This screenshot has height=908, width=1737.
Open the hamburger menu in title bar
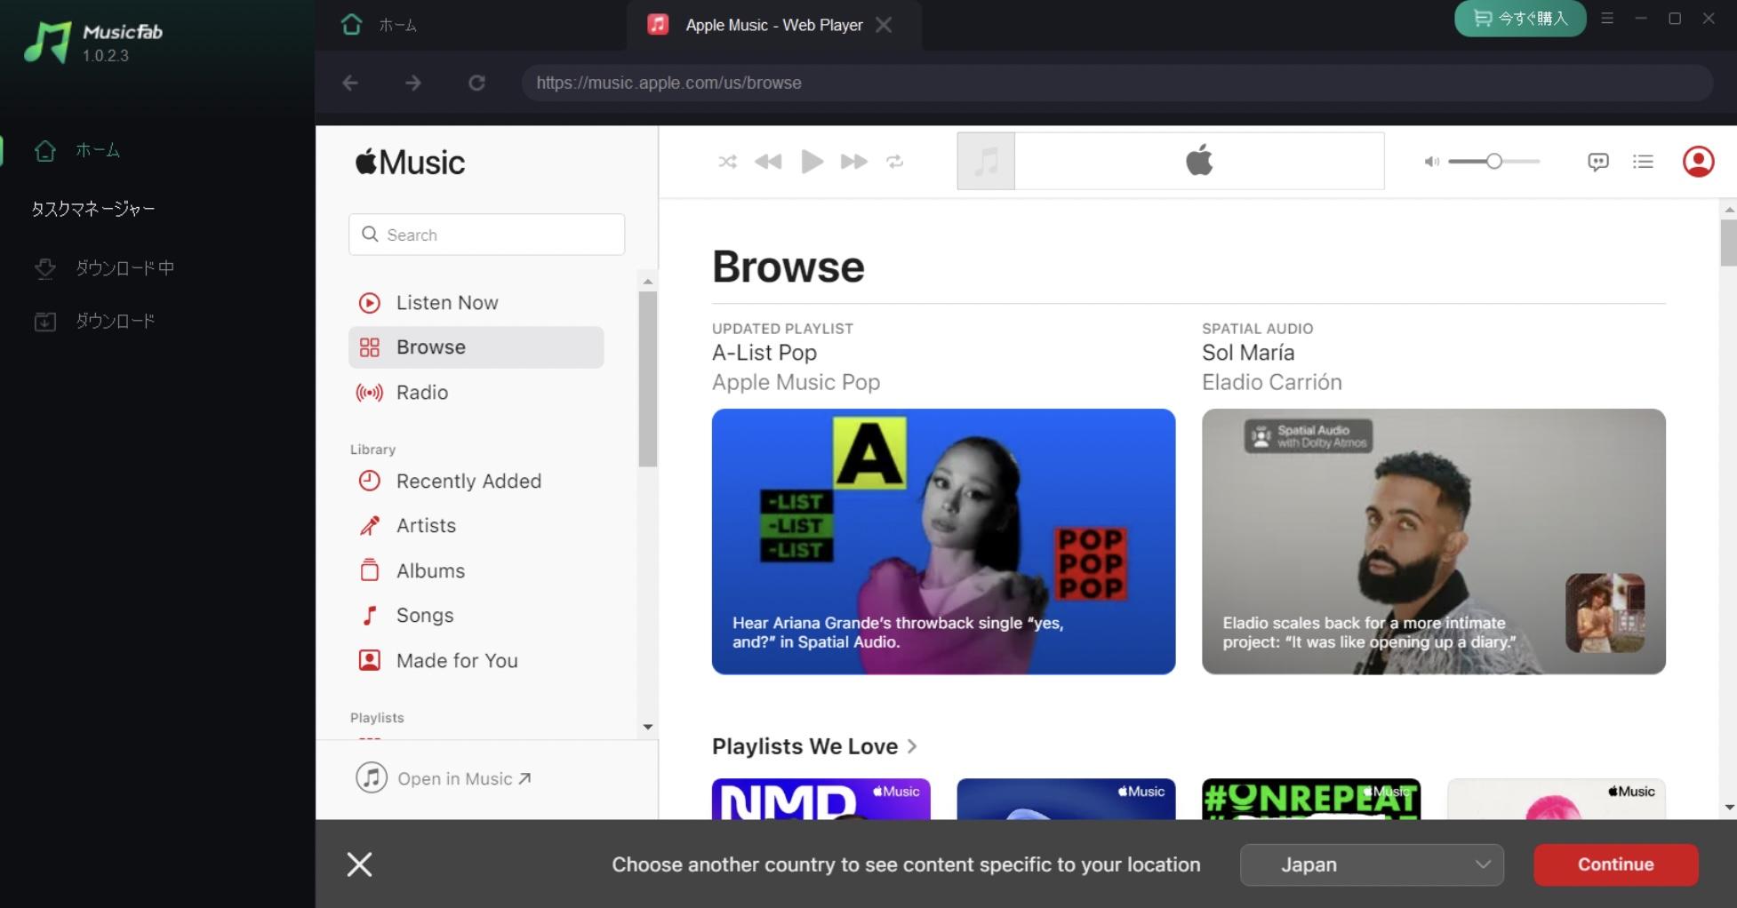1607,18
